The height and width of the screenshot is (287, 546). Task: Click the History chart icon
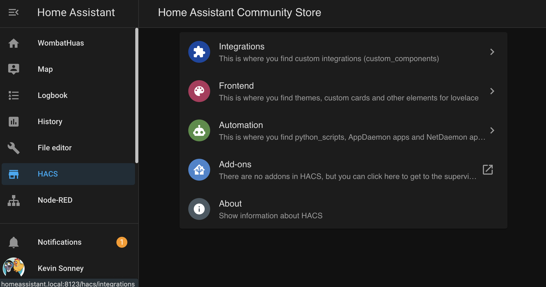(14, 122)
